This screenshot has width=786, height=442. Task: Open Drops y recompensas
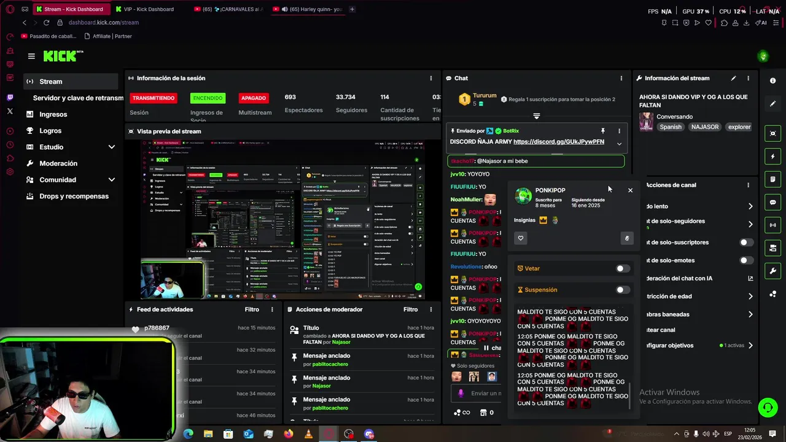pos(74,196)
